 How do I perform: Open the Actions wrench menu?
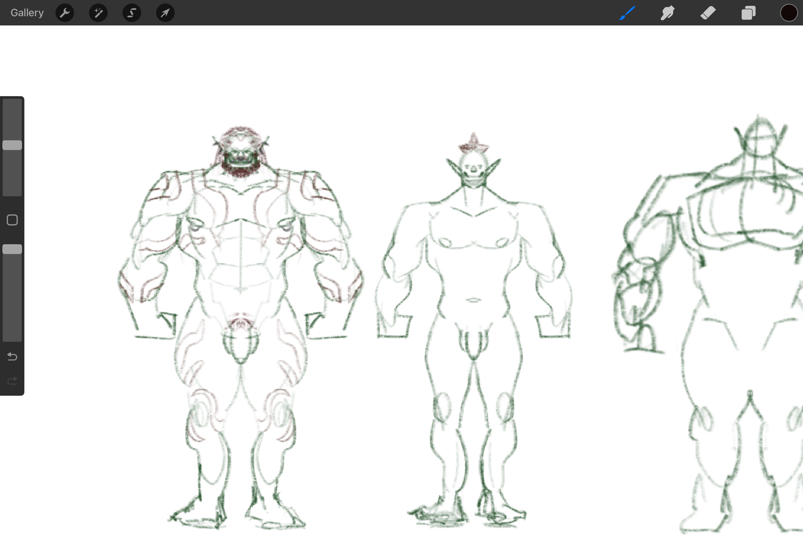click(65, 13)
